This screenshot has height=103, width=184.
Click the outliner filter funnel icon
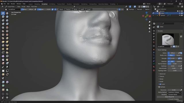point(178,7)
